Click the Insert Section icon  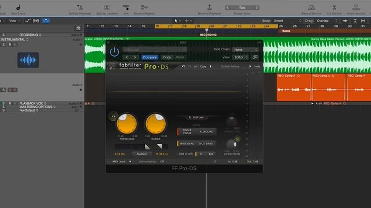tap(355, 8)
